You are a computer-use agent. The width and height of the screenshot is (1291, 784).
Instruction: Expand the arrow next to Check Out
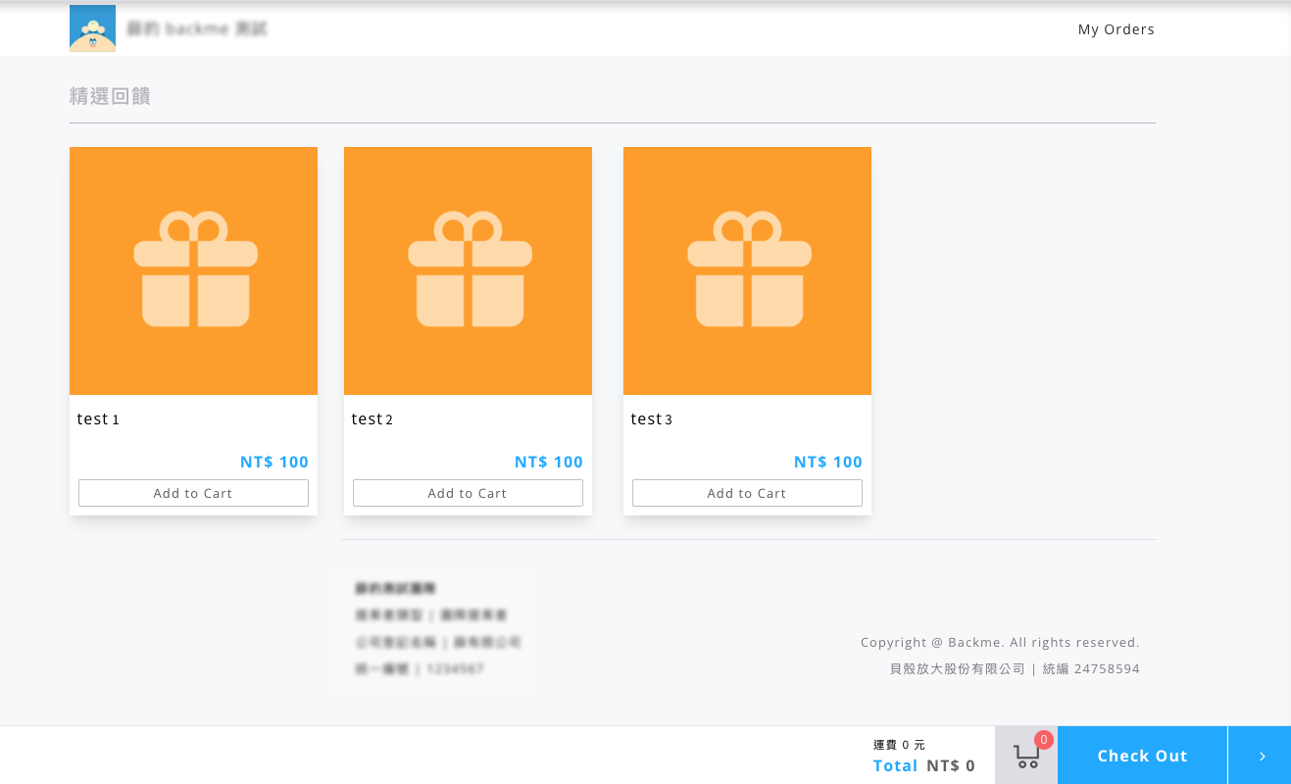click(1260, 756)
